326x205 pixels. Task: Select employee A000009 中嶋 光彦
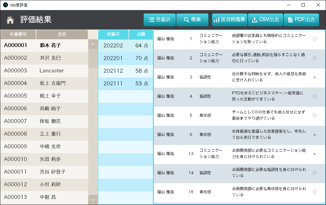pos(44,147)
